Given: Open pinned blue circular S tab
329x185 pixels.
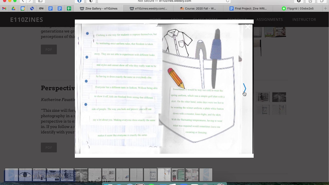Looking at the screenshot, I should click(32, 8).
